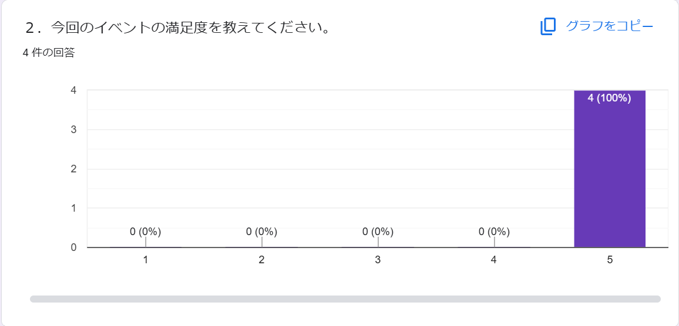
Task: Click x-axis label 2
Action: point(261,260)
